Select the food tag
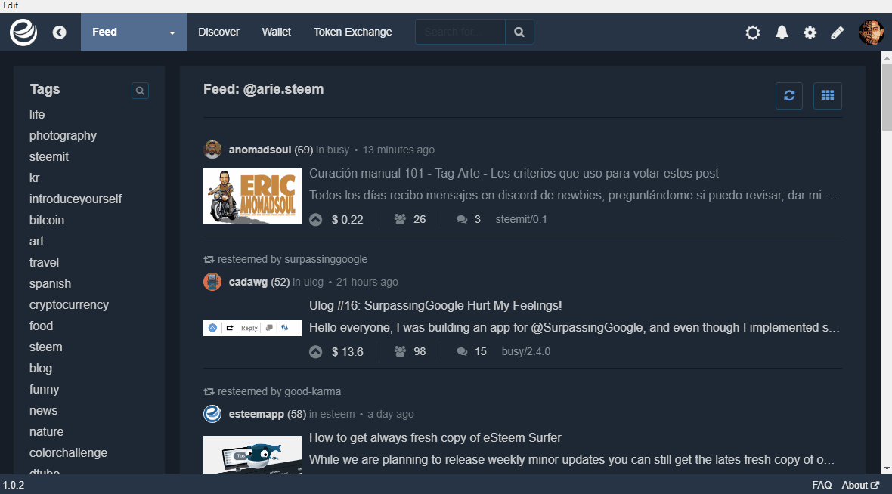The image size is (892, 494). click(x=41, y=326)
